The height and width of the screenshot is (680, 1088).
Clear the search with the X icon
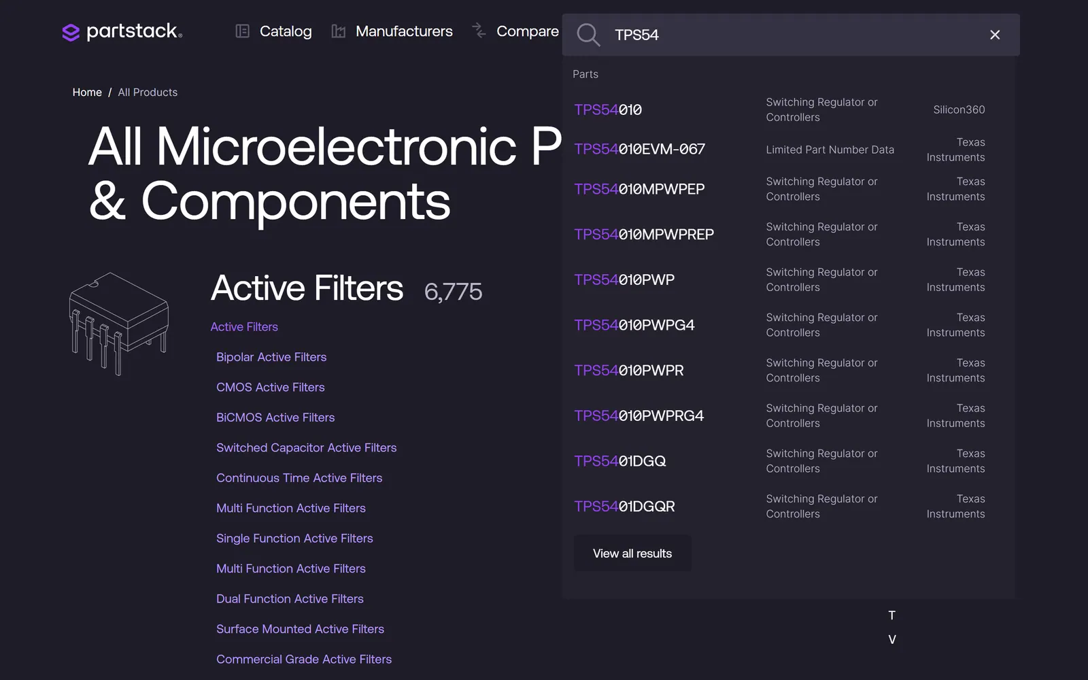pyautogui.click(x=995, y=35)
